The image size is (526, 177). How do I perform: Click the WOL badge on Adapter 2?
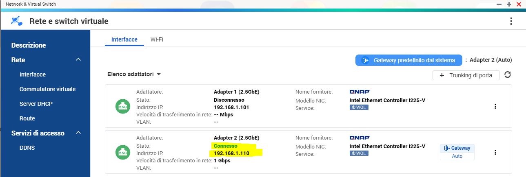(359, 153)
